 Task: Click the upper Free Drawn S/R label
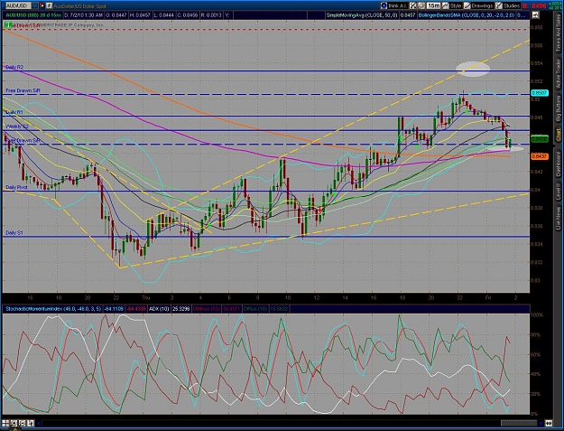pyautogui.click(x=23, y=91)
